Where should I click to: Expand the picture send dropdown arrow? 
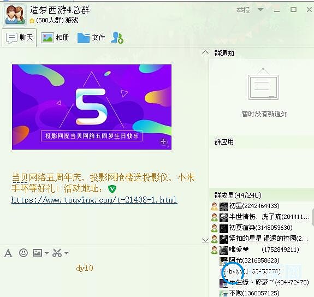pos(46,253)
